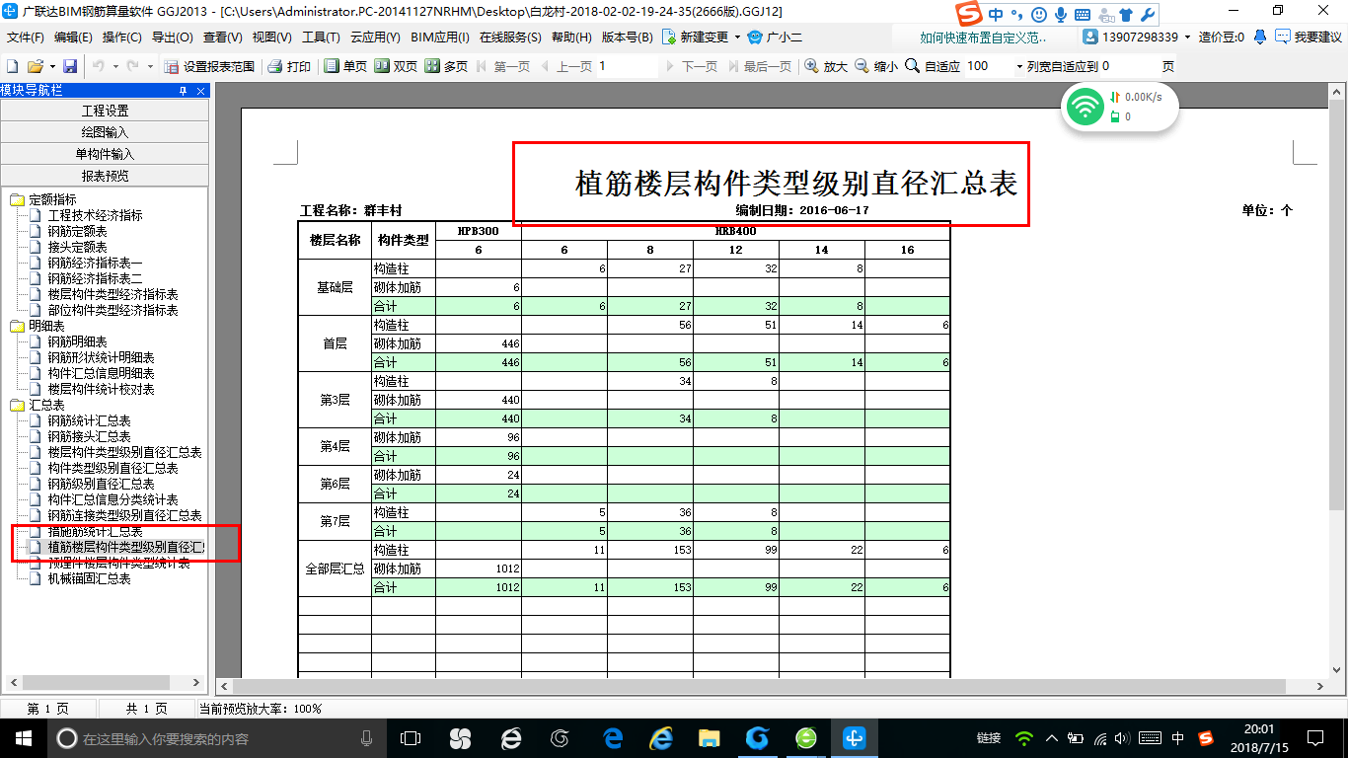Click the horizontal scrollbar under the report preview

(760, 686)
